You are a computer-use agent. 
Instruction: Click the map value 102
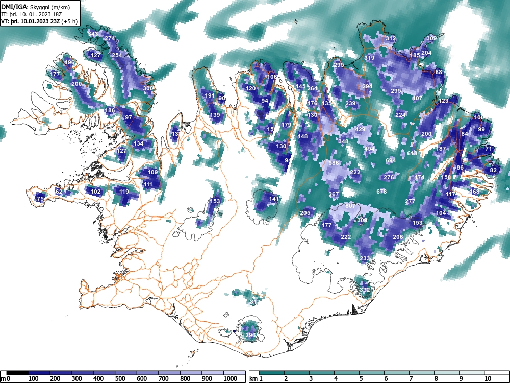pos(95,192)
